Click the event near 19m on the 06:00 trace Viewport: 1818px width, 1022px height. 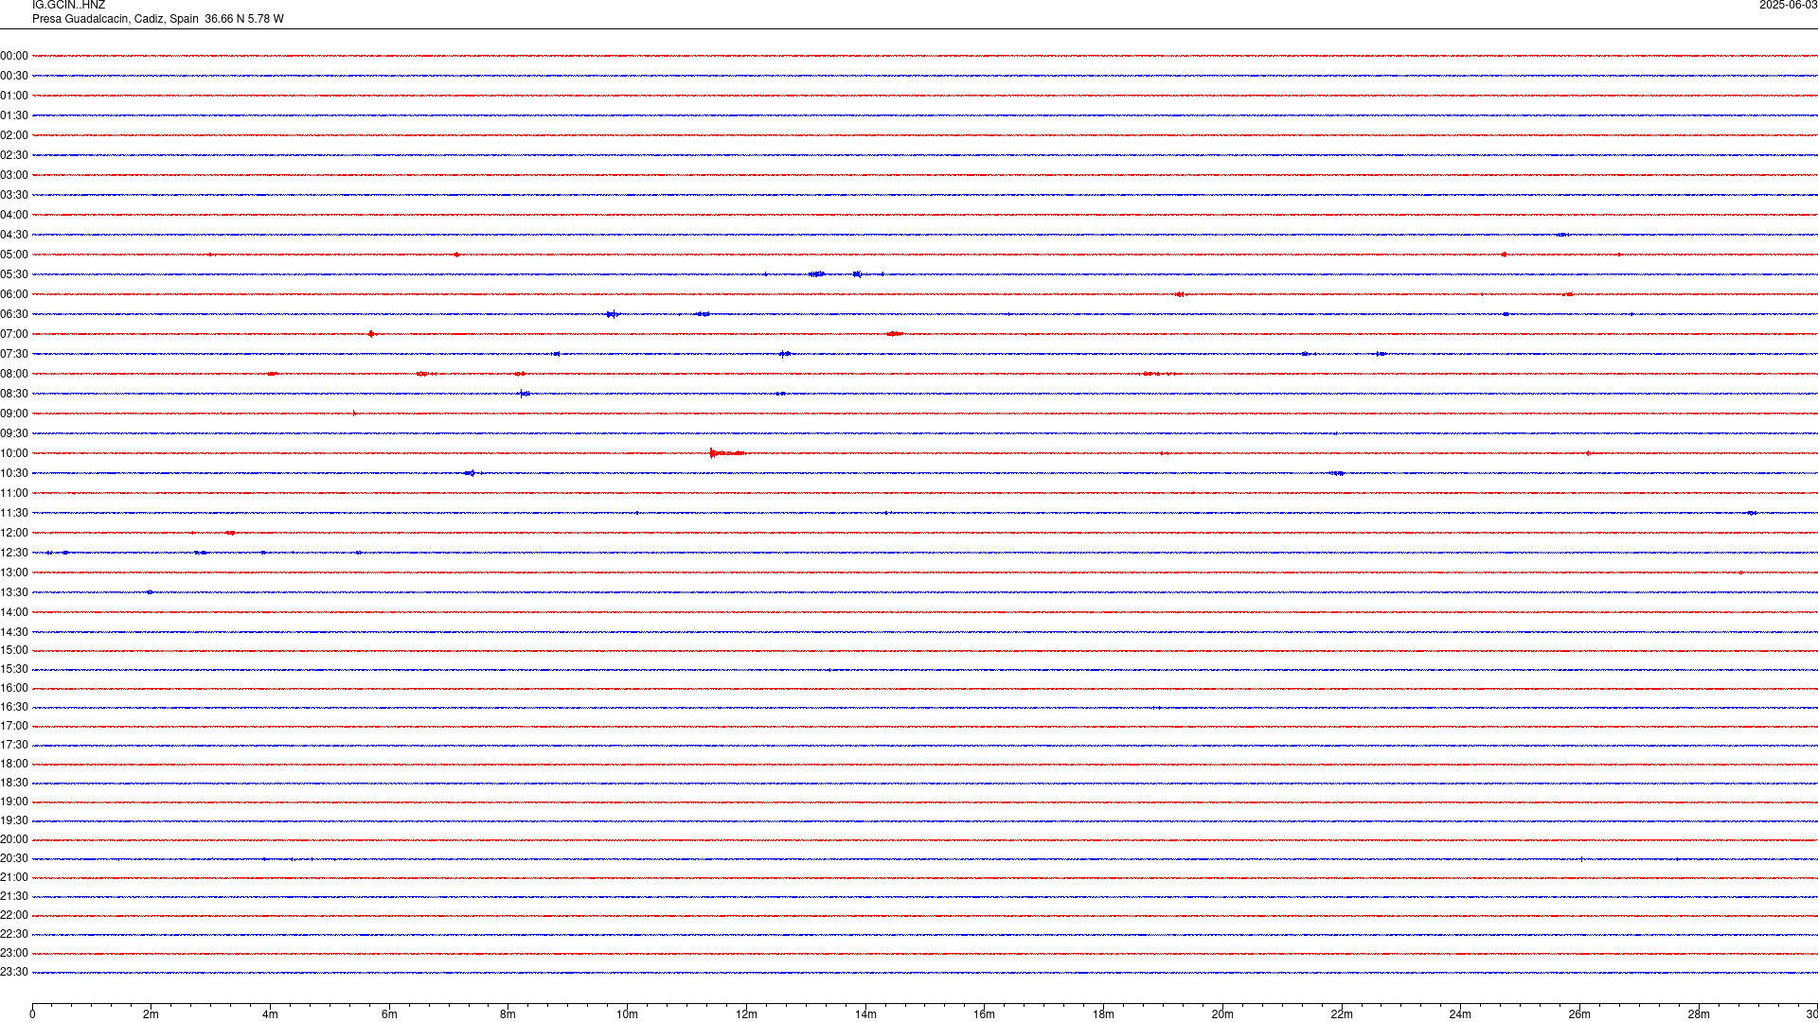tap(1180, 294)
